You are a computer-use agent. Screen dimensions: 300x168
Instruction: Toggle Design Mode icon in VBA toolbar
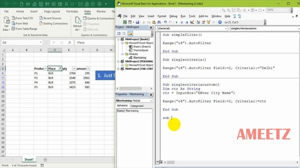192,22
